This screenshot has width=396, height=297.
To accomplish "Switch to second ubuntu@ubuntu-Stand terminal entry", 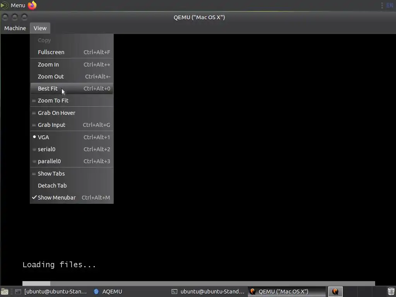I will point(208,292).
